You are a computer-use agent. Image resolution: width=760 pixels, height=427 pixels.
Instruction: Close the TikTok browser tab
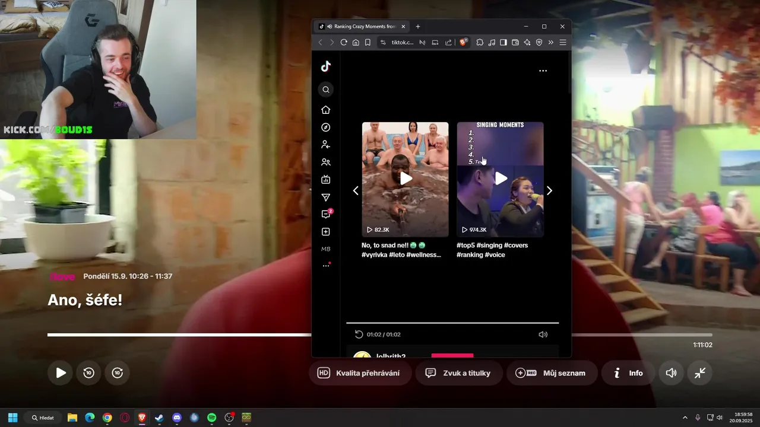coord(404,27)
